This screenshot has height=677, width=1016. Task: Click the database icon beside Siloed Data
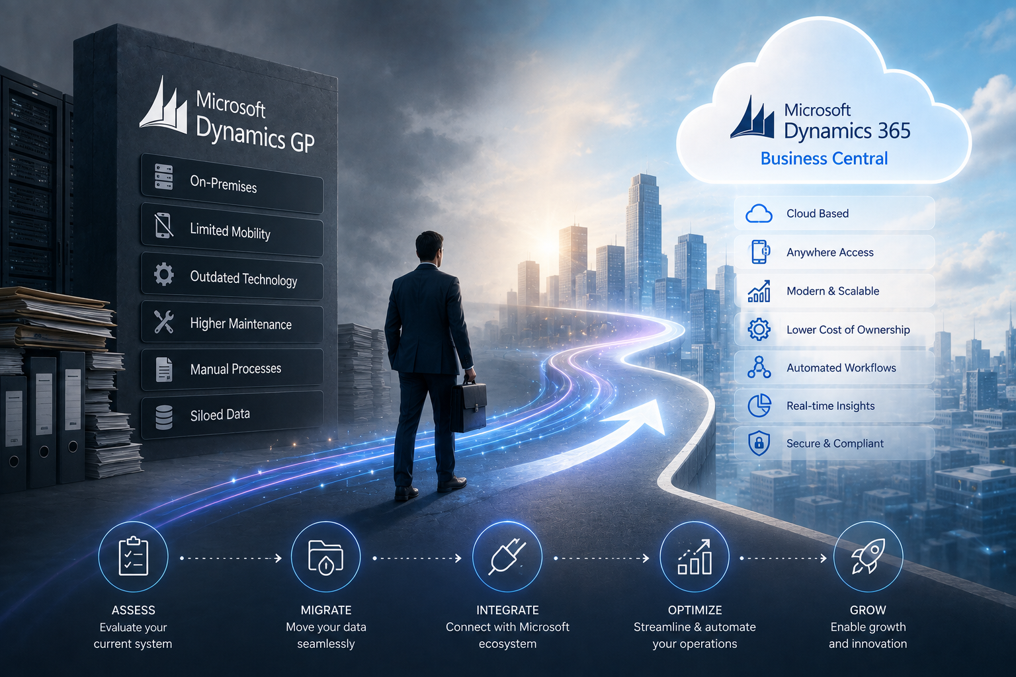pyautogui.click(x=163, y=417)
